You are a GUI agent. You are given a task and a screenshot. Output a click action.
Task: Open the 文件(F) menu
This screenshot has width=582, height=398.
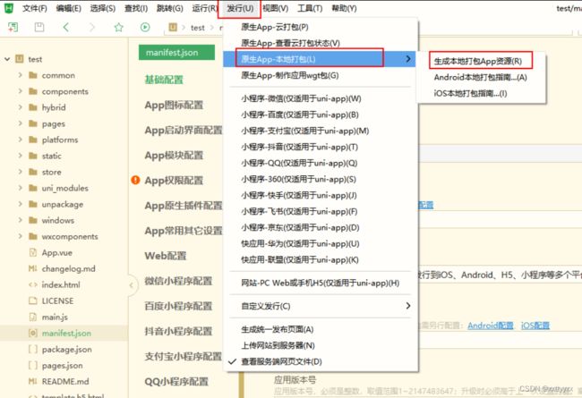coord(35,8)
